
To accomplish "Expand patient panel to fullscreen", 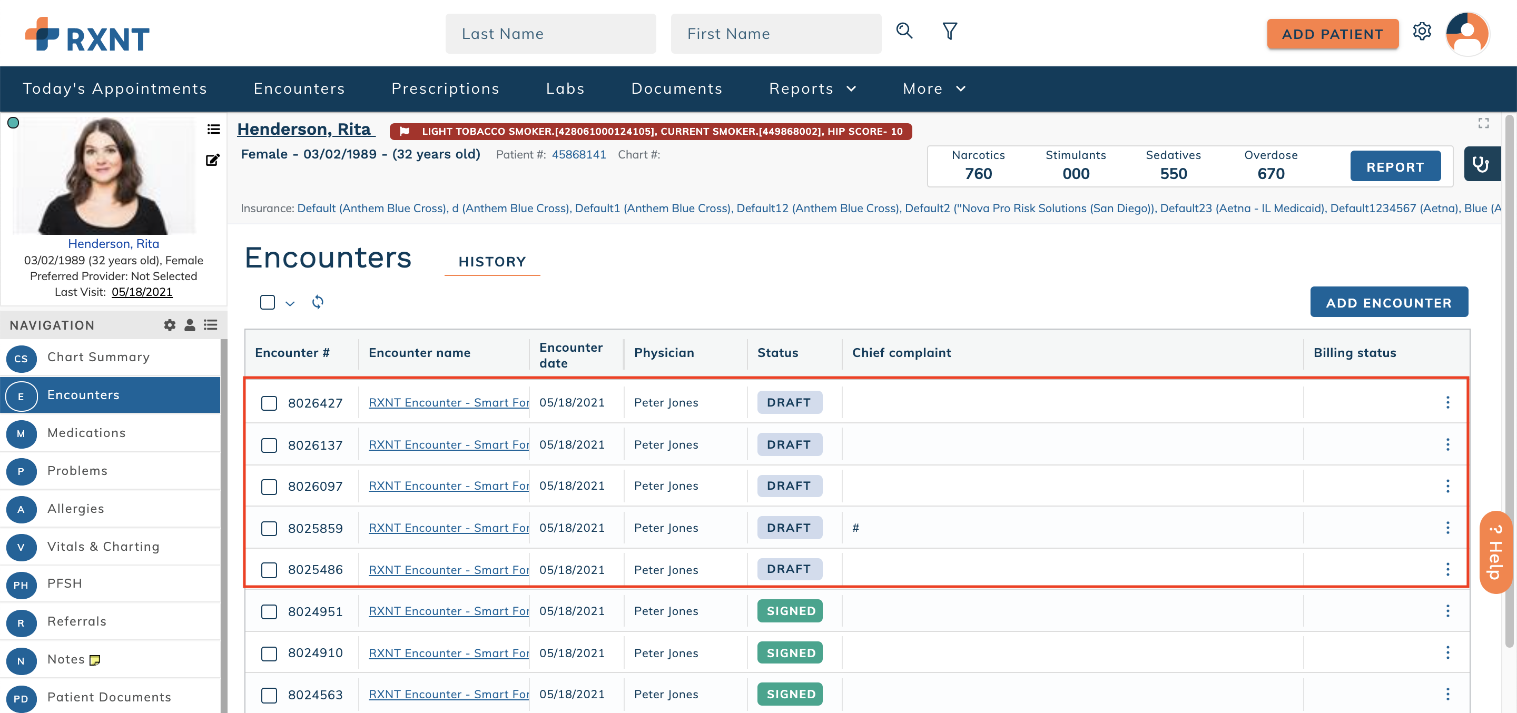I will 1483,123.
